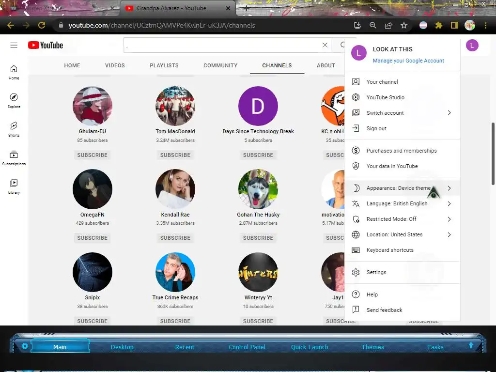Open the Snipix channel name link

(93, 298)
